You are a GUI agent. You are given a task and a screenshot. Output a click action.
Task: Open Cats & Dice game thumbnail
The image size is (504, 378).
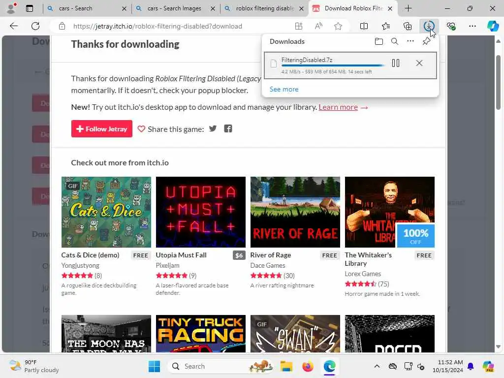pos(106,212)
